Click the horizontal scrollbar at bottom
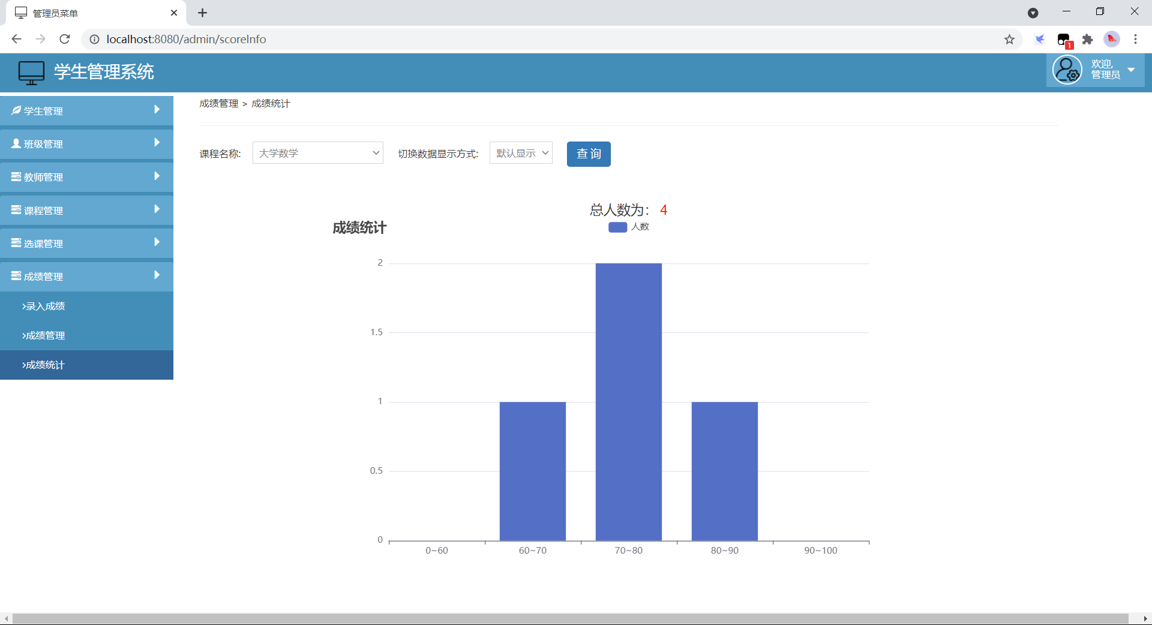The width and height of the screenshot is (1152, 625). pos(570,618)
